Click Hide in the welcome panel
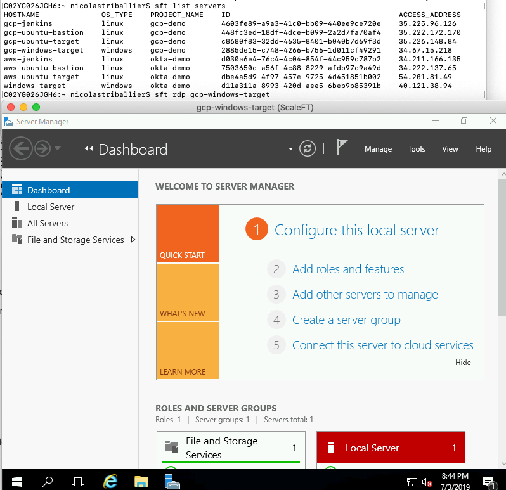 click(463, 363)
